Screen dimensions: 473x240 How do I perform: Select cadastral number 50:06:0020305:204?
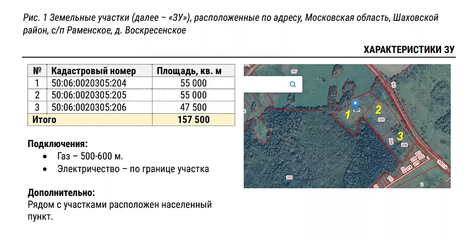tap(89, 83)
